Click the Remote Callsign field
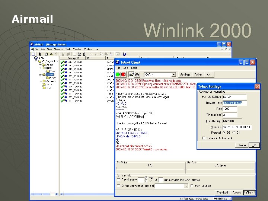The width and height of the screenshot is (268, 201). point(234,97)
